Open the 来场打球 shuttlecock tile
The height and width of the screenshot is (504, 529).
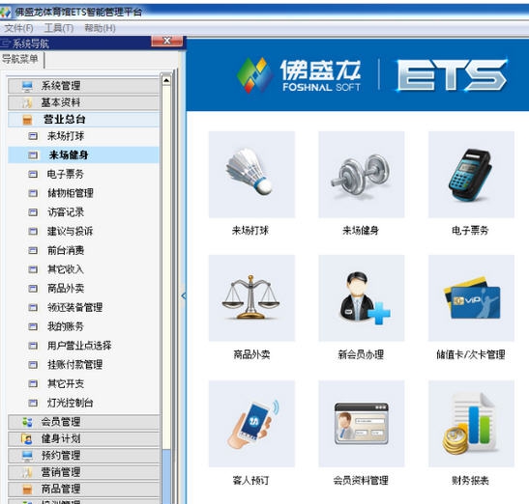click(x=251, y=175)
